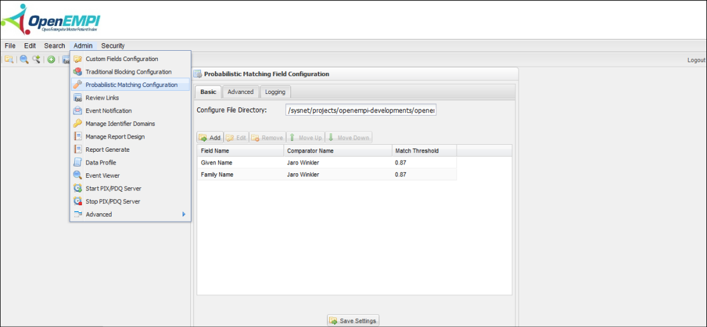Select Start PIX/PDQ Server
Screen dimensions: 707x327
point(131,189)
